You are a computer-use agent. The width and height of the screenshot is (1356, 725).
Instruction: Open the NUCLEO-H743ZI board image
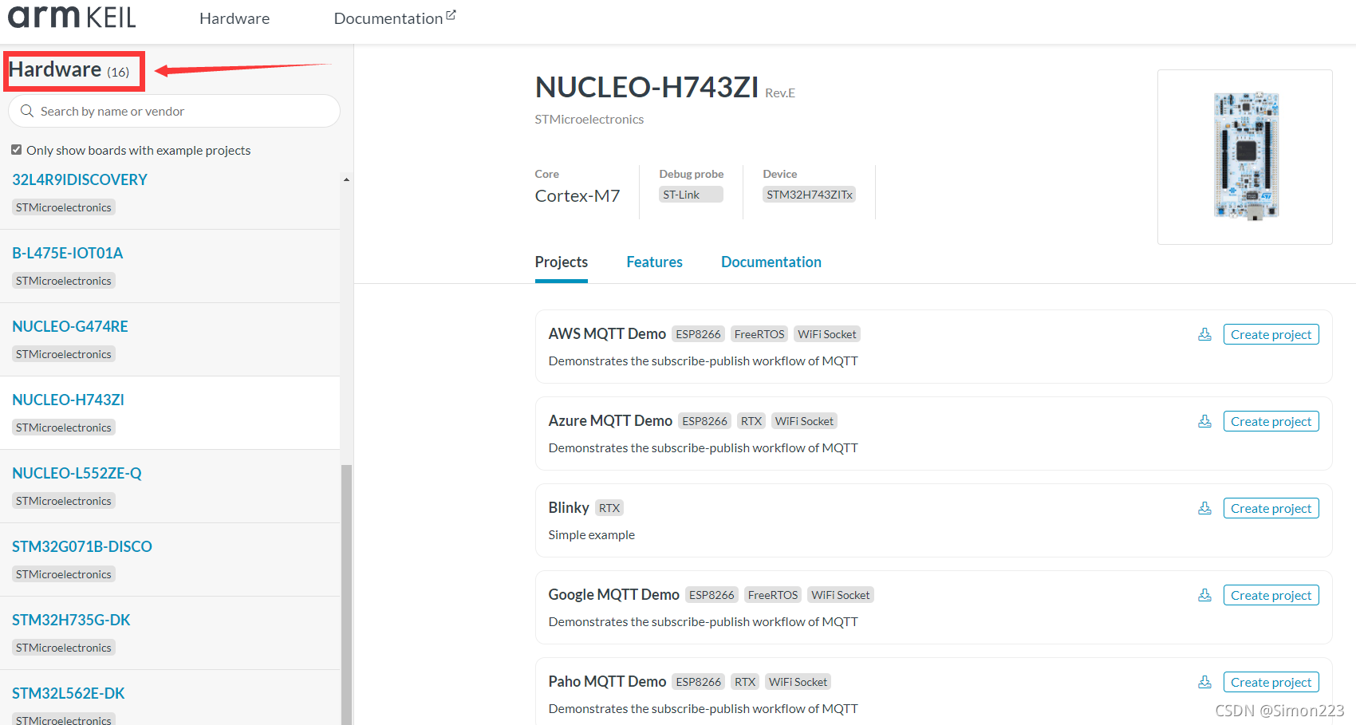[1245, 156]
